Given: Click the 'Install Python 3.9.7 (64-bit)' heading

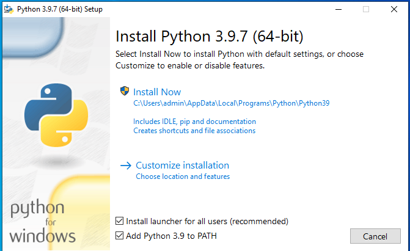Looking at the screenshot, I should coord(210,36).
